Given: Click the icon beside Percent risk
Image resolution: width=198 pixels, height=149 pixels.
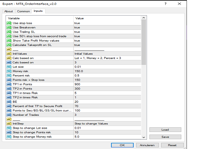Looking at the screenshot, I should pos(9,75).
